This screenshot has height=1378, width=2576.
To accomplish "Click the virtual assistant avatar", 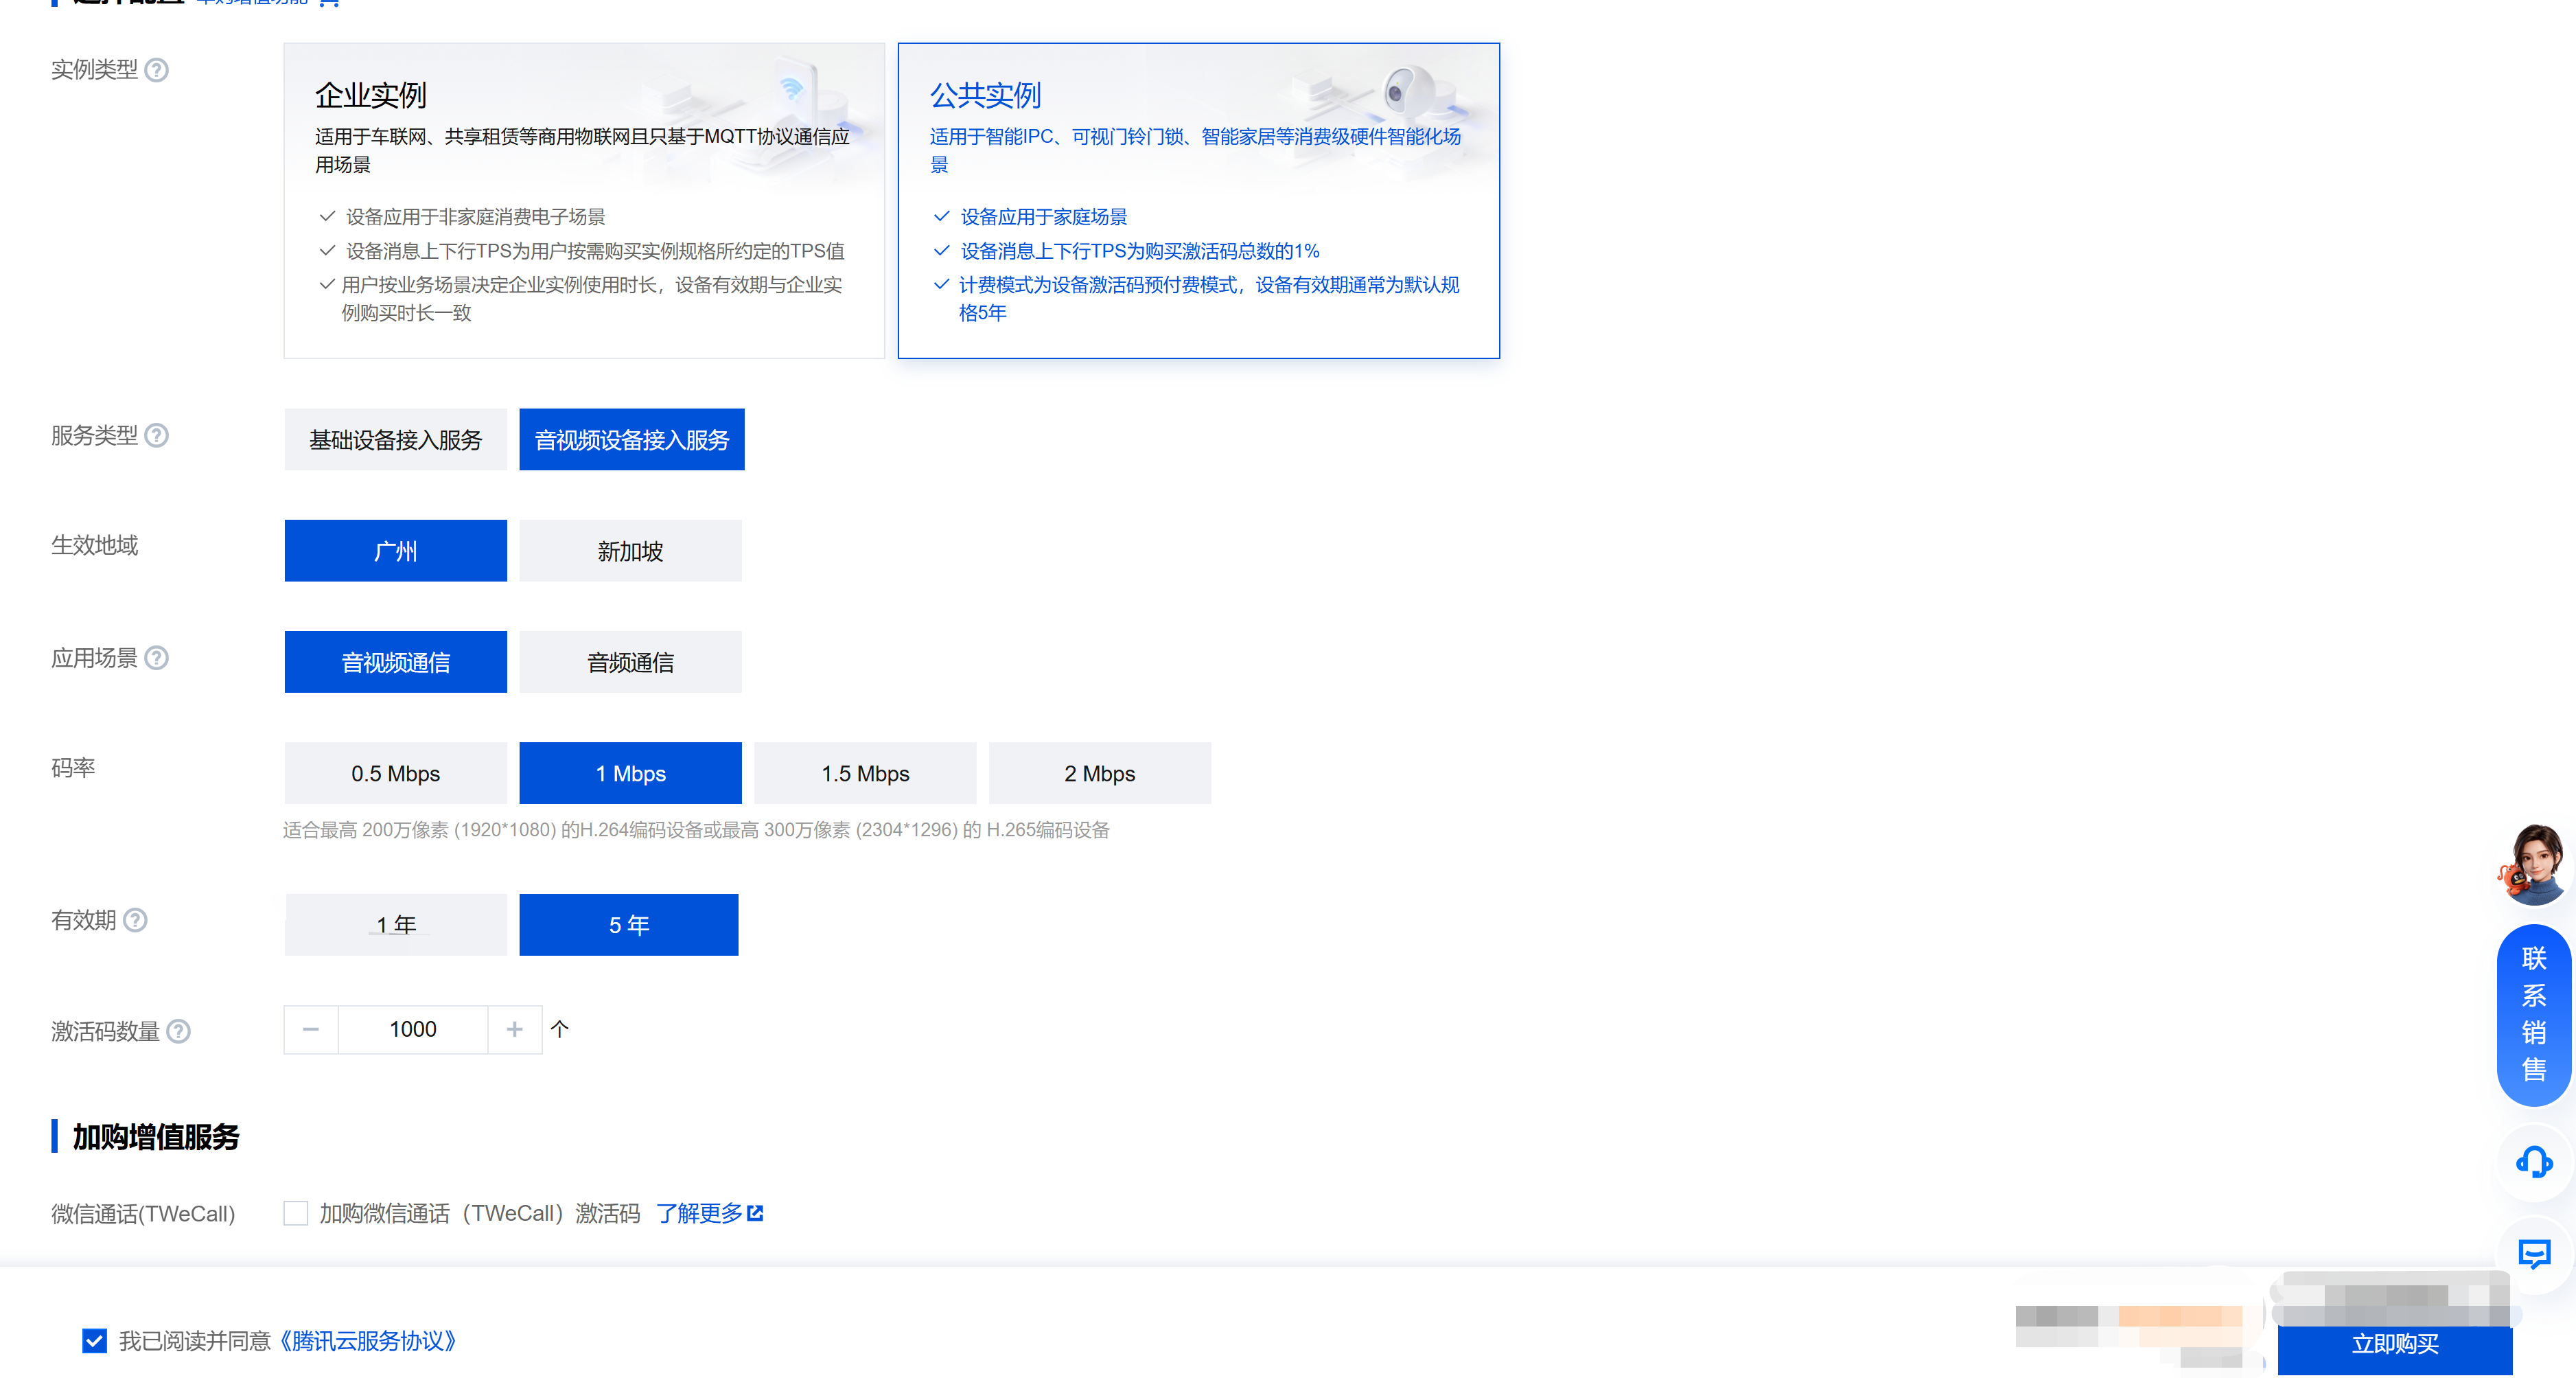I will coord(2533,865).
